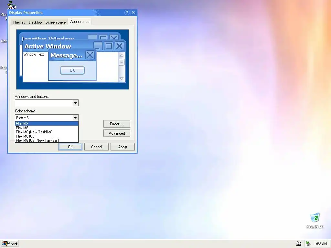Click the Display Properties help question mark
The image size is (331, 248).
[127, 13]
